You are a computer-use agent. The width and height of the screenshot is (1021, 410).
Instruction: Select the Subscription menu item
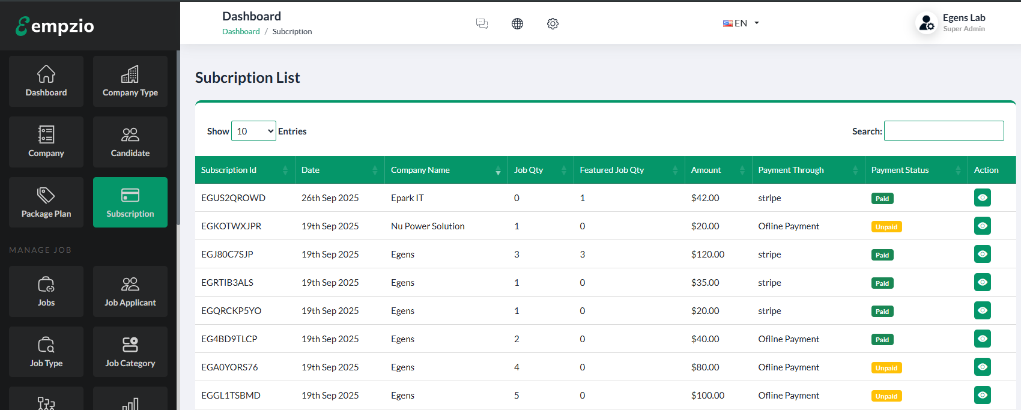(x=130, y=202)
